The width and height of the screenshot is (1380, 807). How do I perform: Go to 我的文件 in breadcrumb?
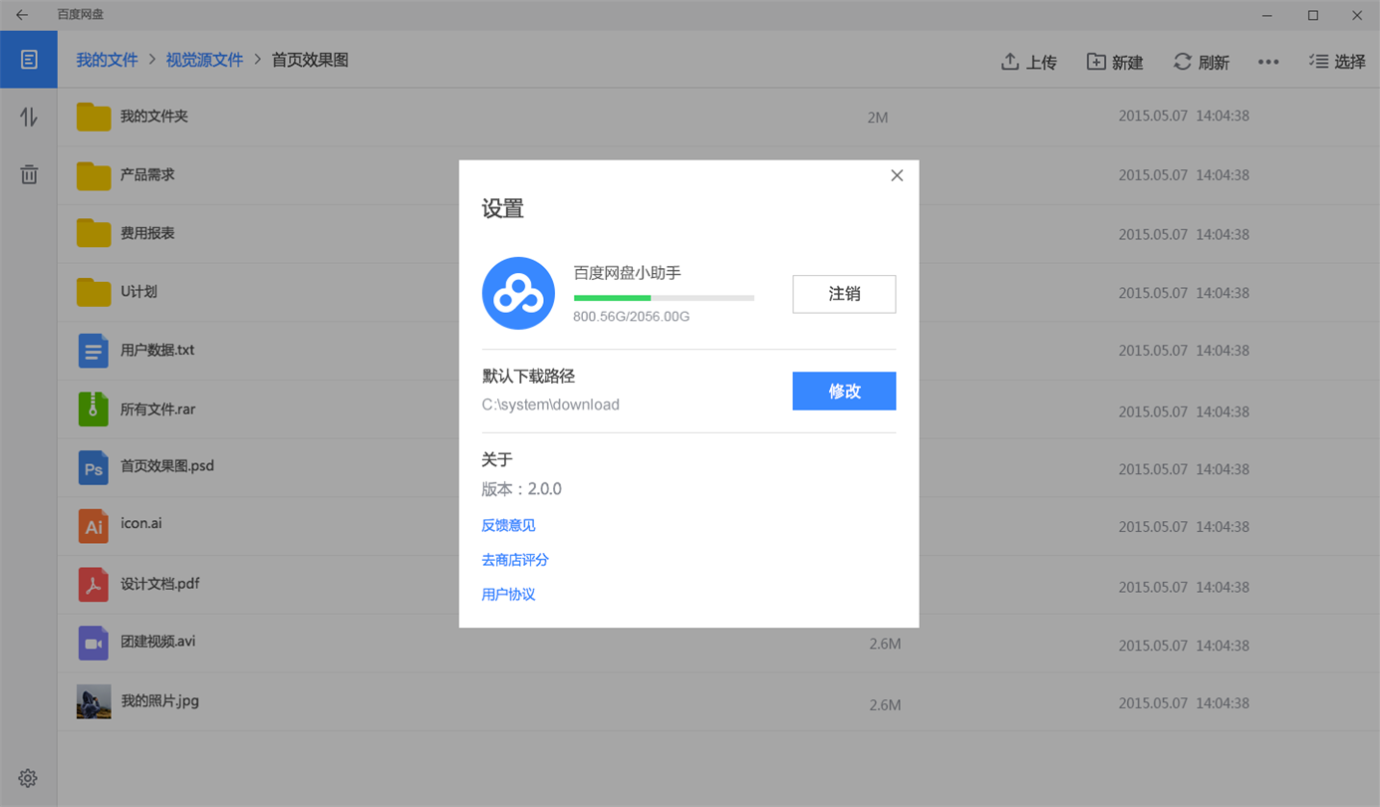(107, 60)
